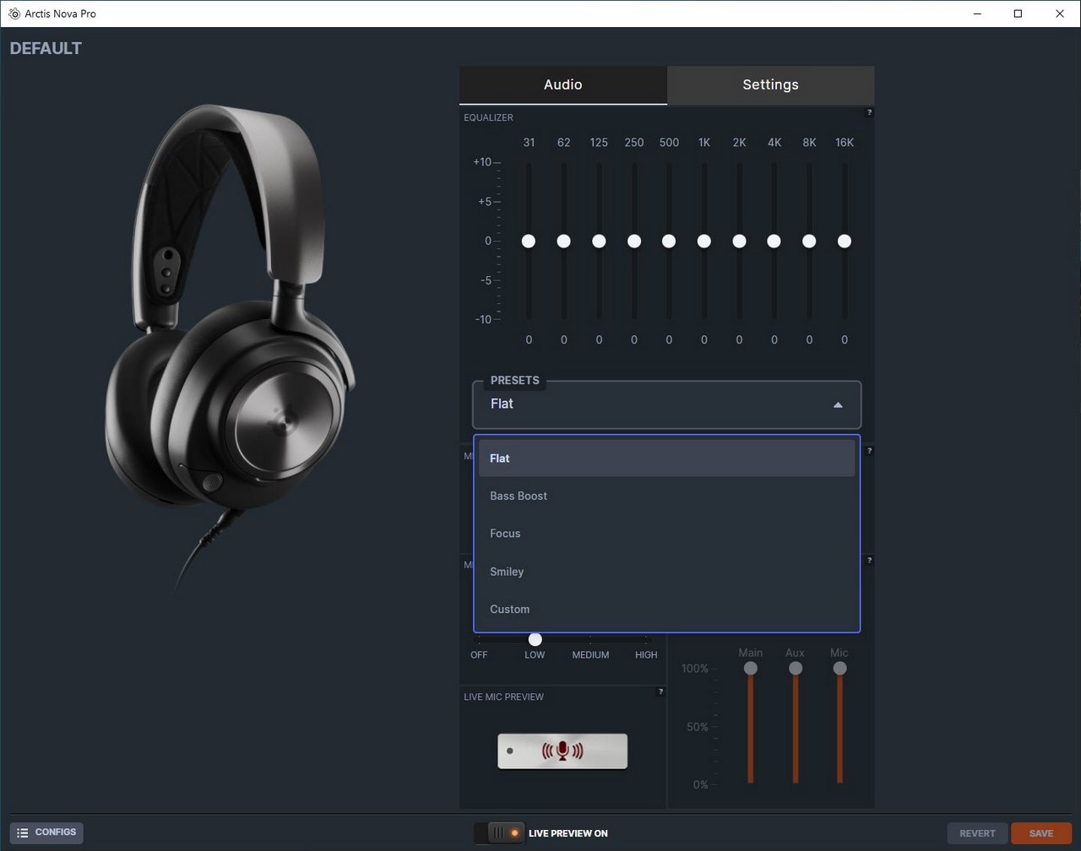Click the Save button
This screenshot has height=851, width=1081.
point(1041,833)
